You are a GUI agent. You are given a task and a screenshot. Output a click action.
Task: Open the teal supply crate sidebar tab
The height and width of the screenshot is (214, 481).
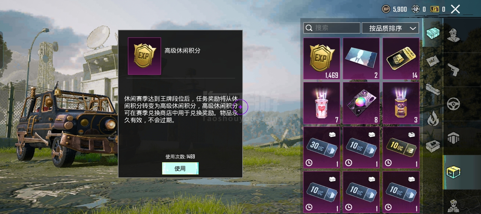(433, 33)
